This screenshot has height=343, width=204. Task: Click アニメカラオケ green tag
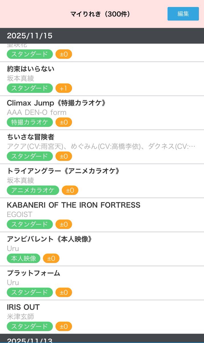click(33, 190)
